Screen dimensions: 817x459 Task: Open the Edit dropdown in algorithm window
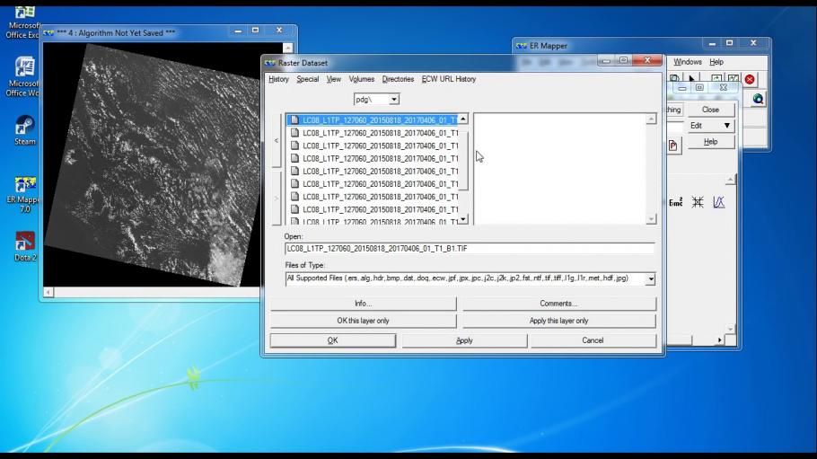click(711, 126)
